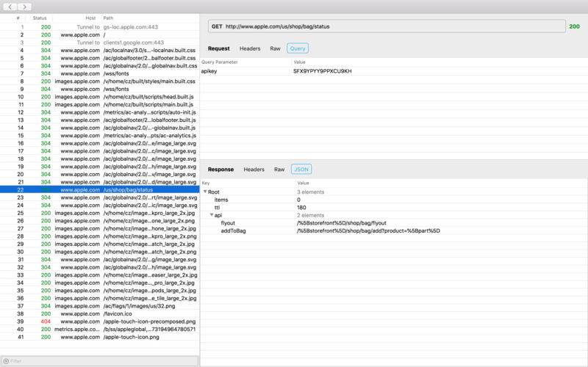
Task: Select request 2 with path /
Action: pos(100,34)
